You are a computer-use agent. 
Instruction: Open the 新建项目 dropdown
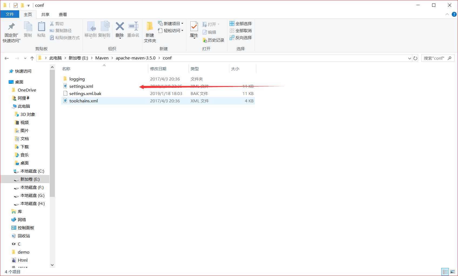click(x=171, y=23)
